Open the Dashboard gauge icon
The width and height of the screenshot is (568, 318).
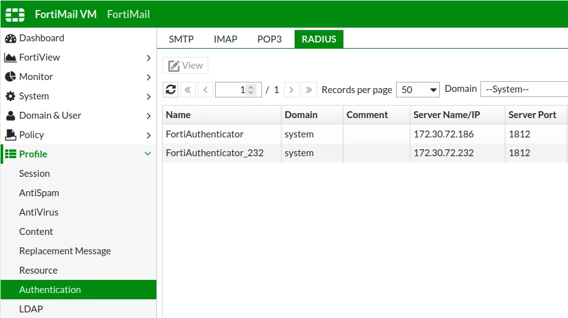(11, 38)
